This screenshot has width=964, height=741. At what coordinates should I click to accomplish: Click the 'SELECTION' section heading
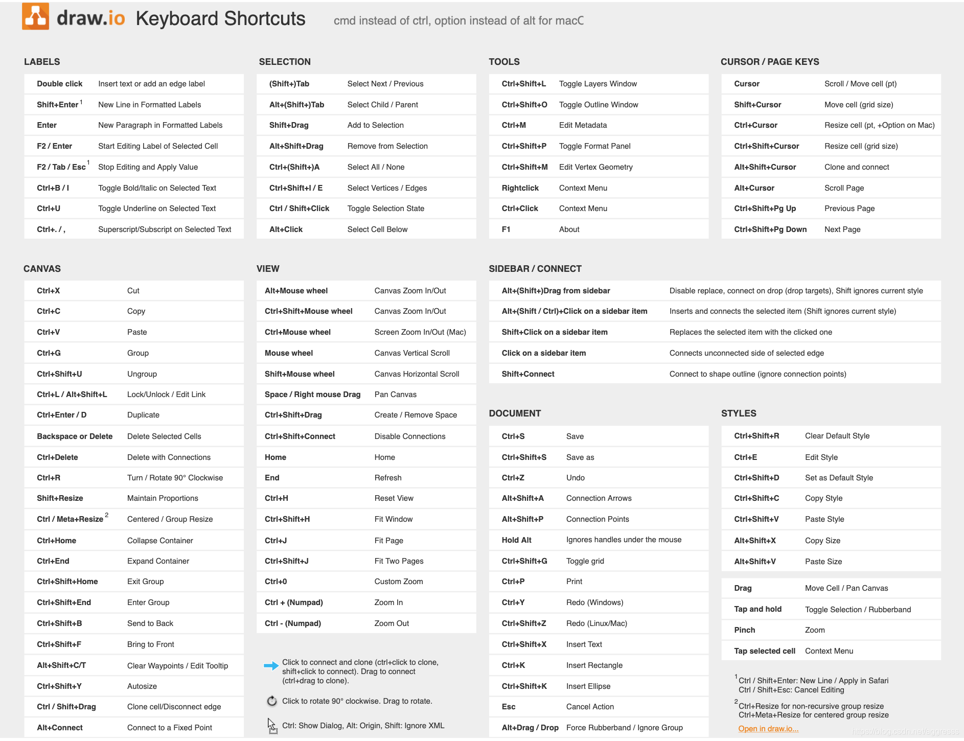tap(285, 62)
